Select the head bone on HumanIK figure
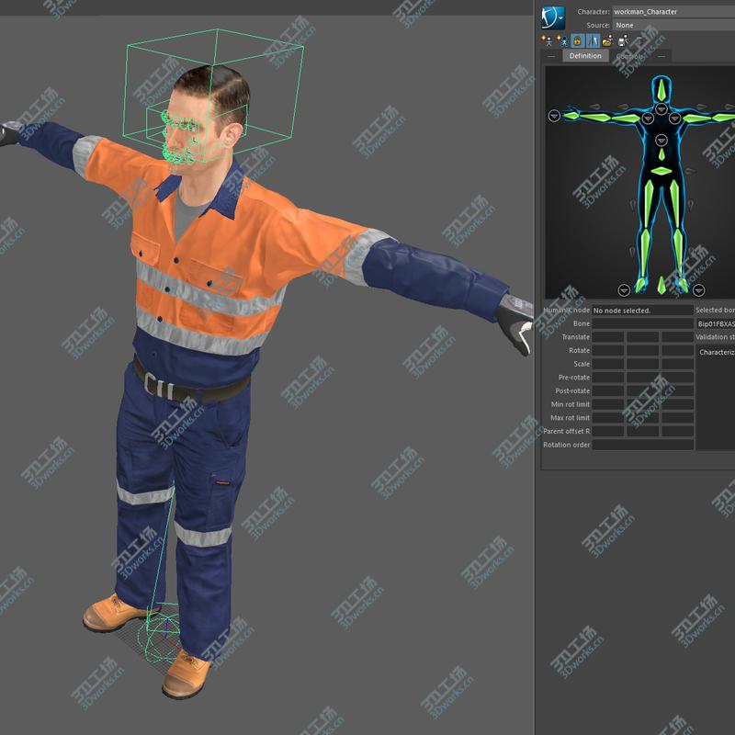This screenshot has height=735, width=735. coord(661,88)
